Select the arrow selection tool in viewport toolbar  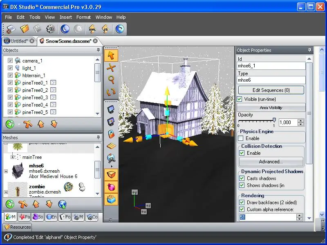(111, 56)
